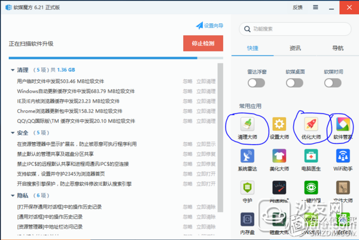
Task: Select Windows自动更新缓存文件 683.79 MB row
Action: click(x=76, y=91)
